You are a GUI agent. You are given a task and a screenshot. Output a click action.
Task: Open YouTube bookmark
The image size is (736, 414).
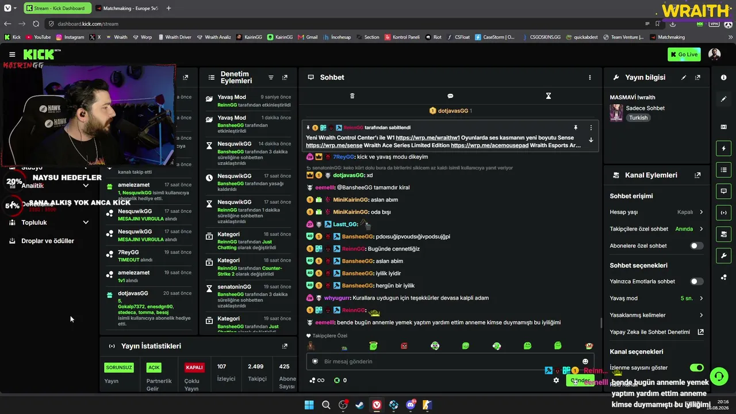[x=38, y=37]
